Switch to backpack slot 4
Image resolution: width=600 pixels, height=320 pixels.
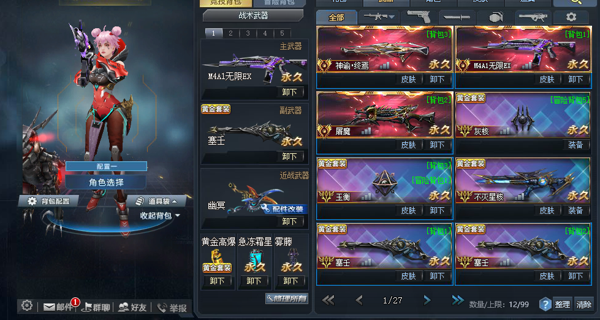point(265,33)
